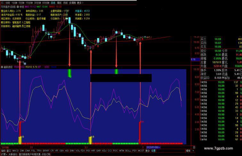Click the 北京板块 region label
Screen dimensions: 242x156
pyautogui.click(x=17, y=19)
